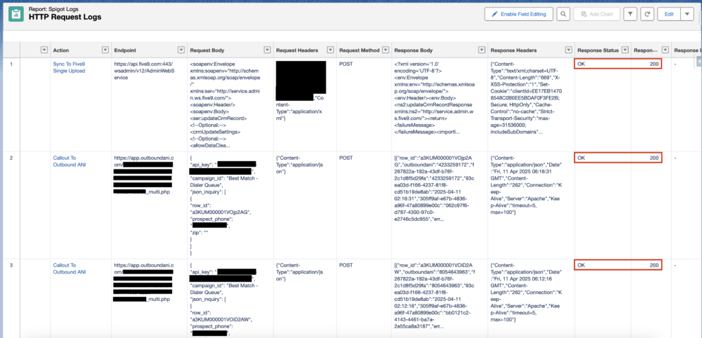Click the Response Status column header
The image size is (702, 338).
pos(598,50)
